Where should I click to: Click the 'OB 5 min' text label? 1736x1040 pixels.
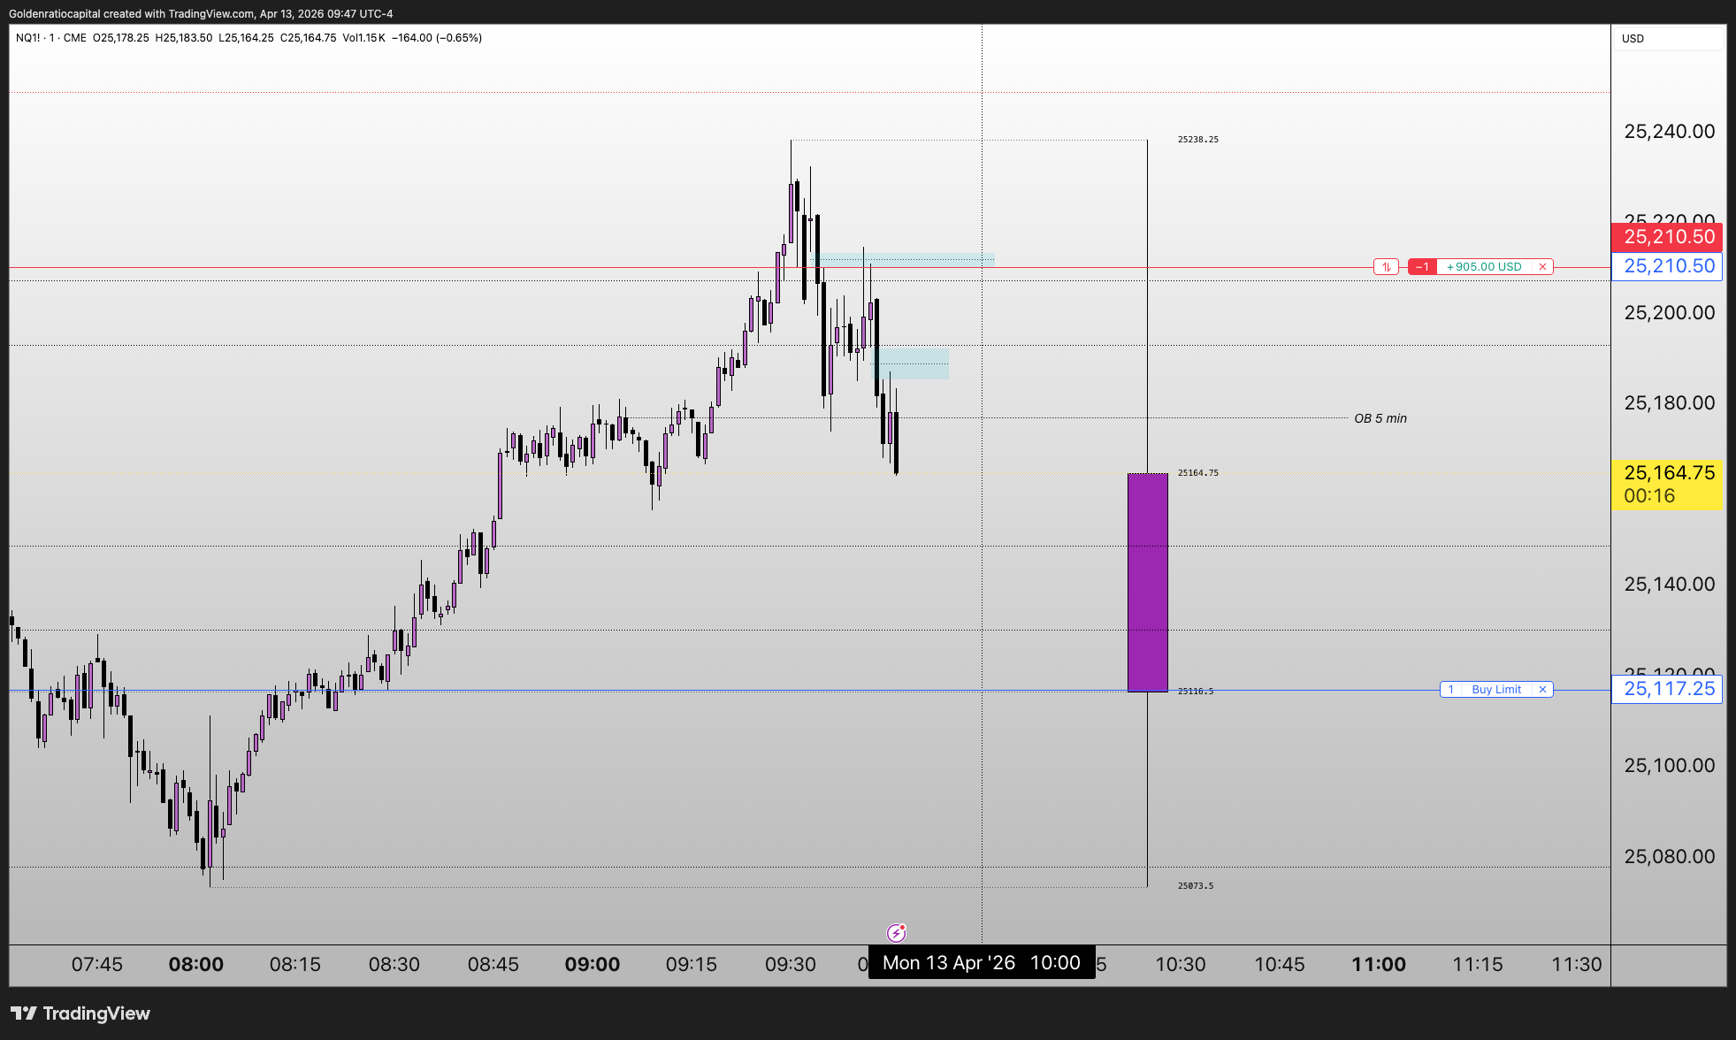(x=1380, y=418)
